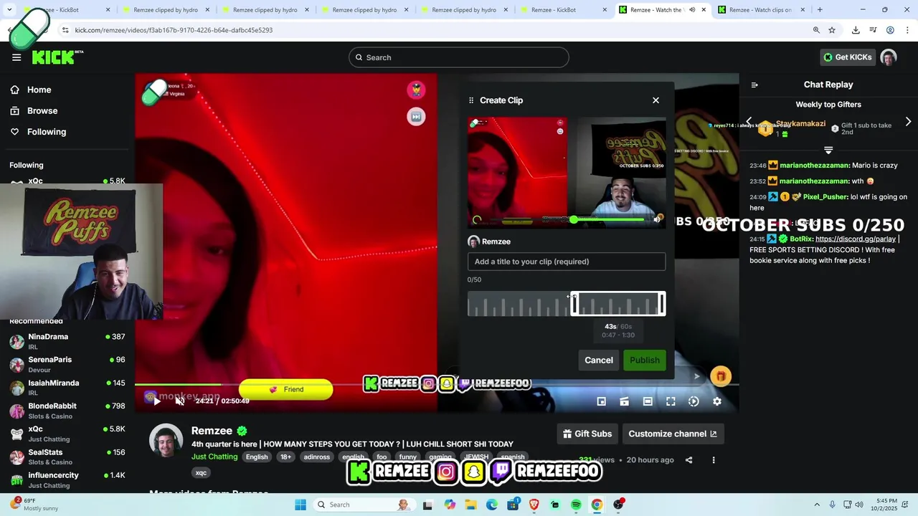Open the discord.gg/parlay chat link
The height and width of the screenshot is (516, 918).
pyautogui.click(x=856, y=239)
